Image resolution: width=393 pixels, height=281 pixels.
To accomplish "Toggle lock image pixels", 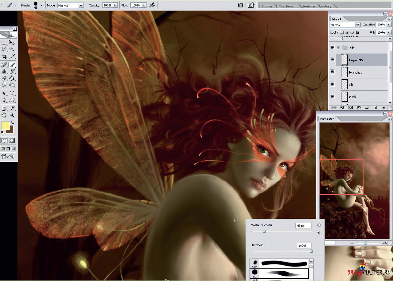I will click(347, 32).
